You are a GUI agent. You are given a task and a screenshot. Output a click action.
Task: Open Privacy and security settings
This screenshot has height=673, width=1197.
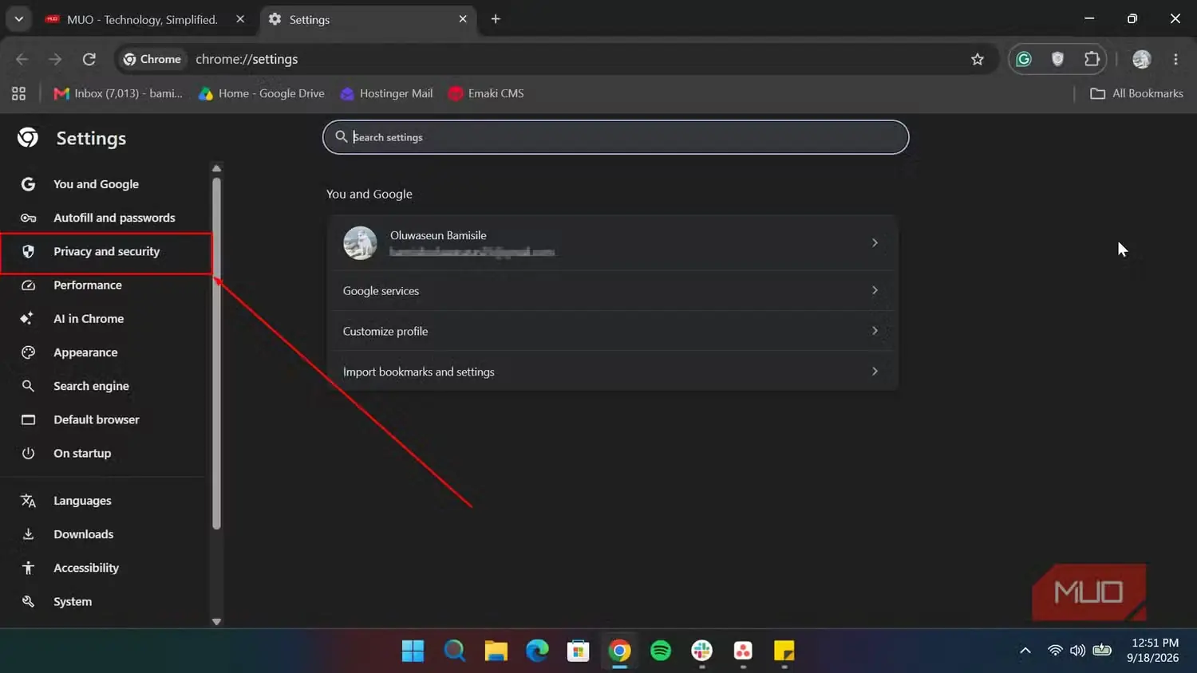tap(106, 251)
